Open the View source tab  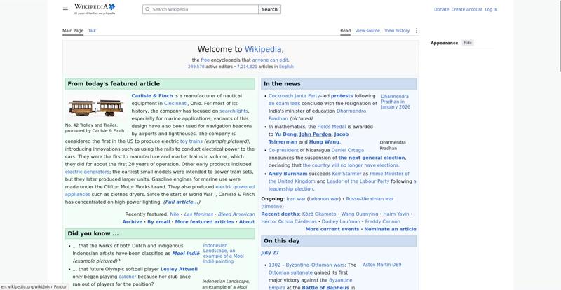(367, 31)
